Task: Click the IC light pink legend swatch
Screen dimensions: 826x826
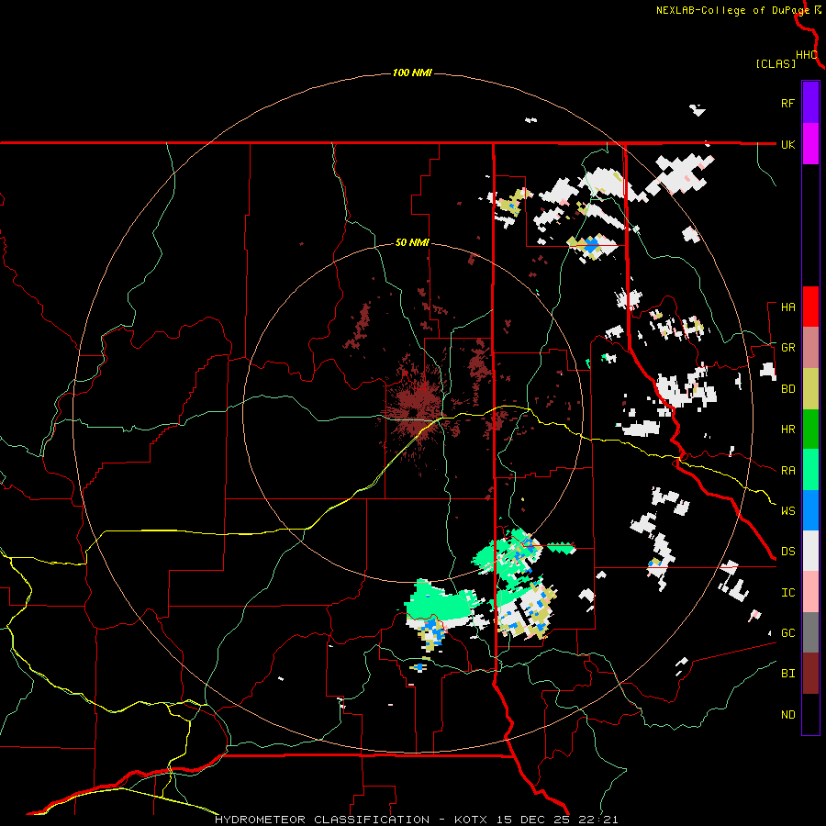Action: click(810, 592)
